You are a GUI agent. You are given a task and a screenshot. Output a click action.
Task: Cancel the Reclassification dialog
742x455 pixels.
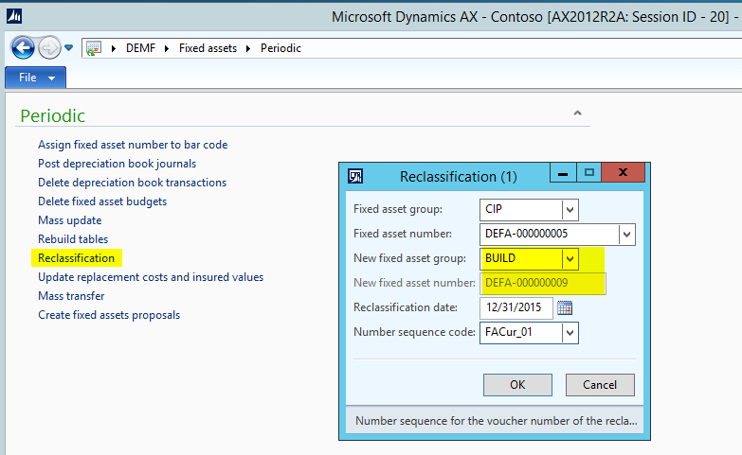[x=600, y=385]
